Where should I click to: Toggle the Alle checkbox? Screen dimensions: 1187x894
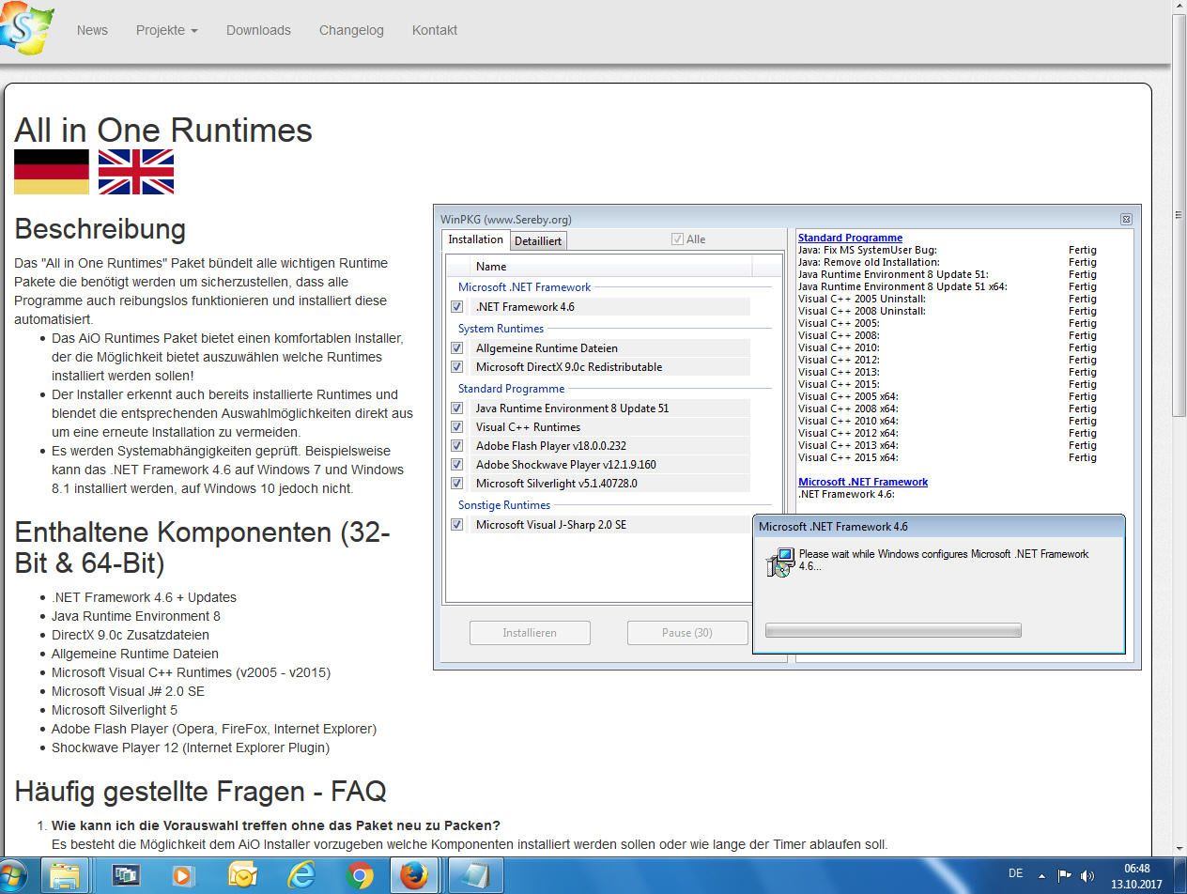(677, 239)
